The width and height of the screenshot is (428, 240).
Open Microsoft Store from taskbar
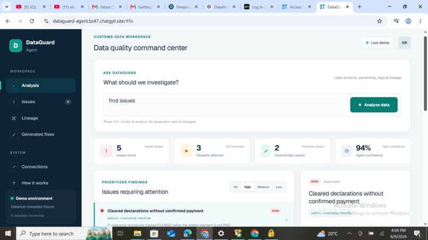pos(154,234)
